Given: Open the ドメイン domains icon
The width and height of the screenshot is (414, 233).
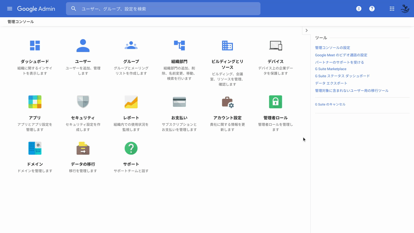Looking at the screenshot, I should point(35,148).
